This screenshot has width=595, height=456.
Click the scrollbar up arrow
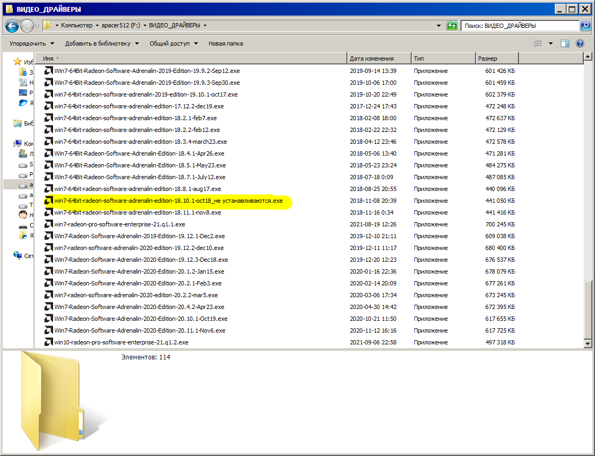coord(588,57)
